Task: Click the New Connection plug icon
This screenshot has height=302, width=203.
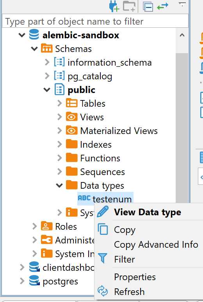Action: 114,6
